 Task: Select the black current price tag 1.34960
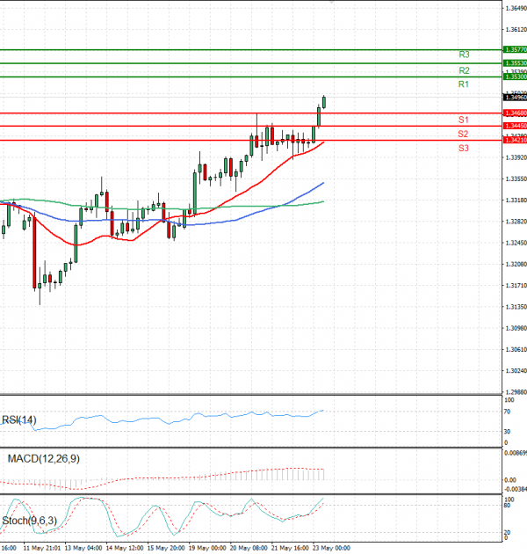pos(515,97)
